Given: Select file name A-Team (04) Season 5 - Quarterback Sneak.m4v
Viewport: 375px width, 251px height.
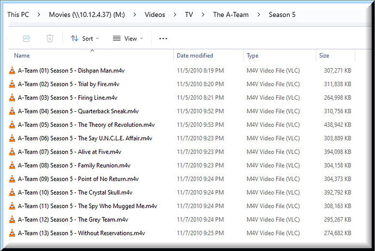Looking at the screenshot, I should pos(78,111).
